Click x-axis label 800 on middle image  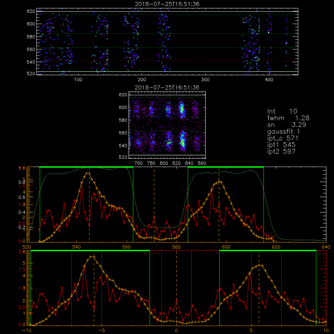coord(164,163)
